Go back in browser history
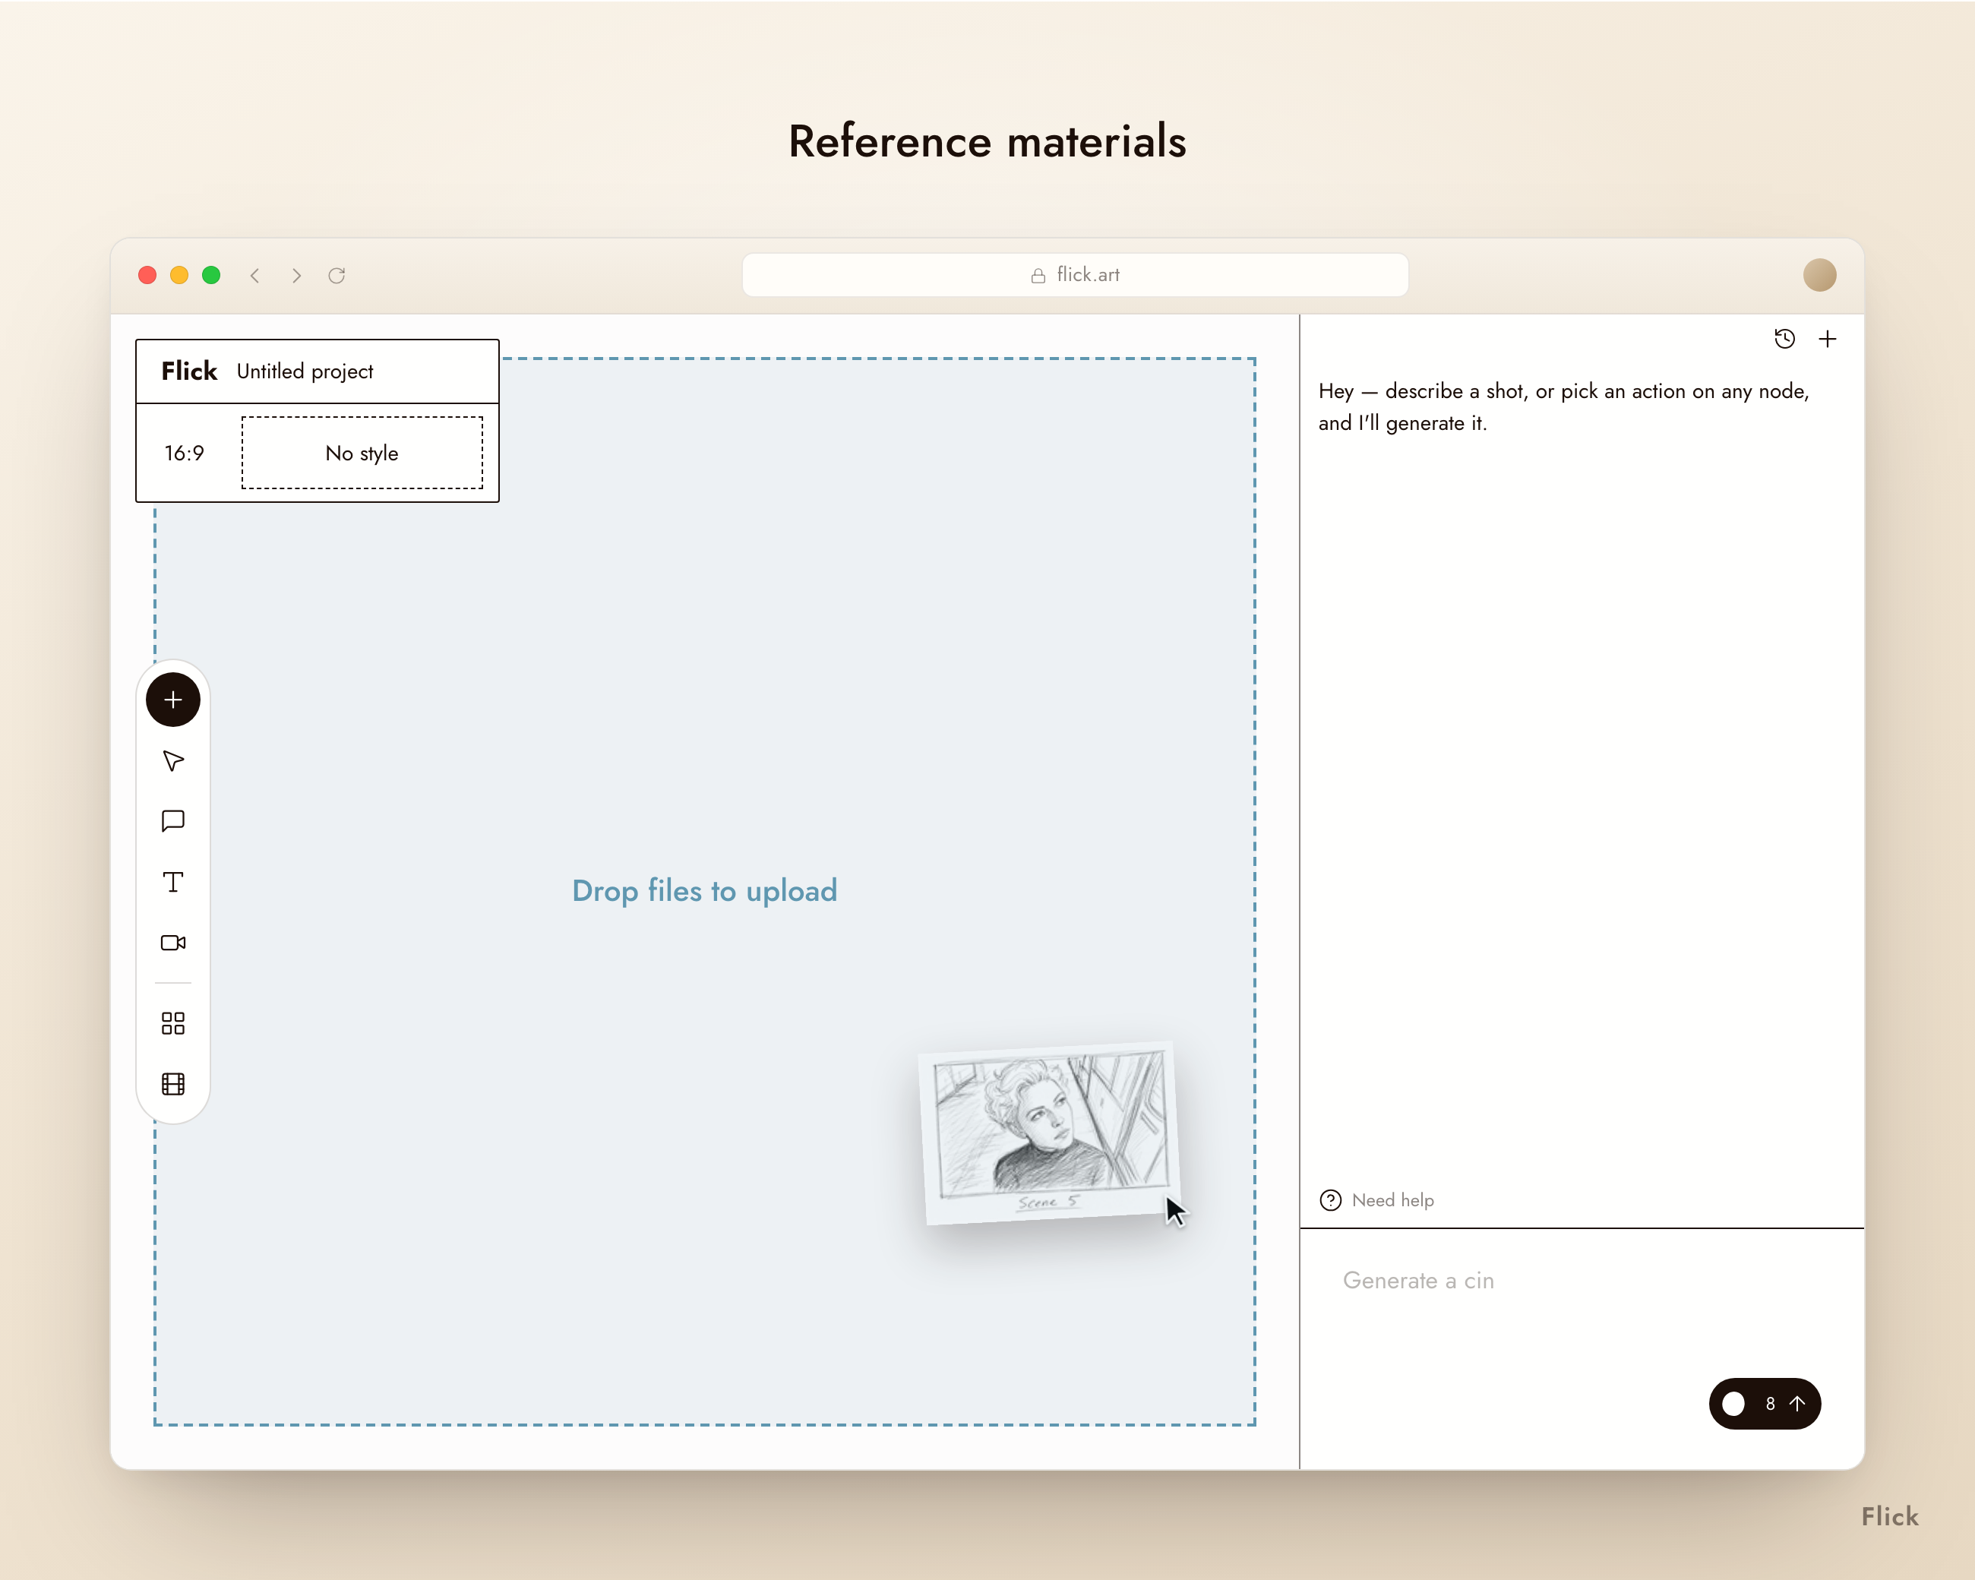Viewport: 1975px width, 1580px height. click(x=255, y=275)
